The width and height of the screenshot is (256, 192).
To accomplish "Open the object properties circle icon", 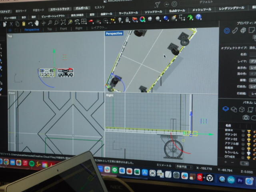I will point(227,31).
